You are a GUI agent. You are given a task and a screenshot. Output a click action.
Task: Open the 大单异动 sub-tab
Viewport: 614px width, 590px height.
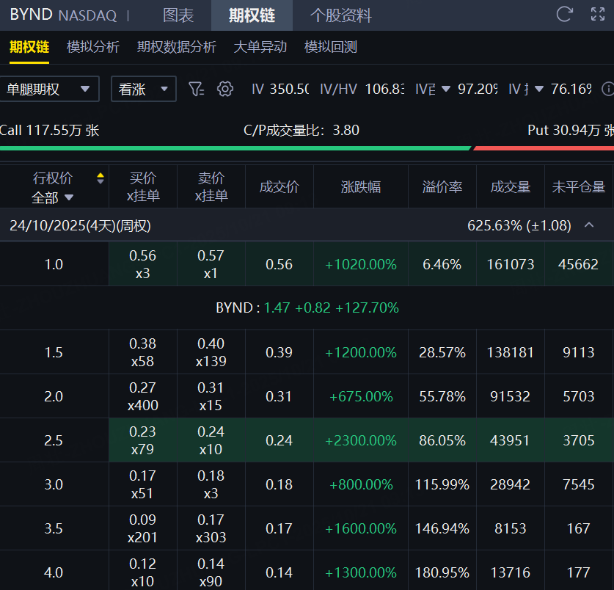[260, 47]
